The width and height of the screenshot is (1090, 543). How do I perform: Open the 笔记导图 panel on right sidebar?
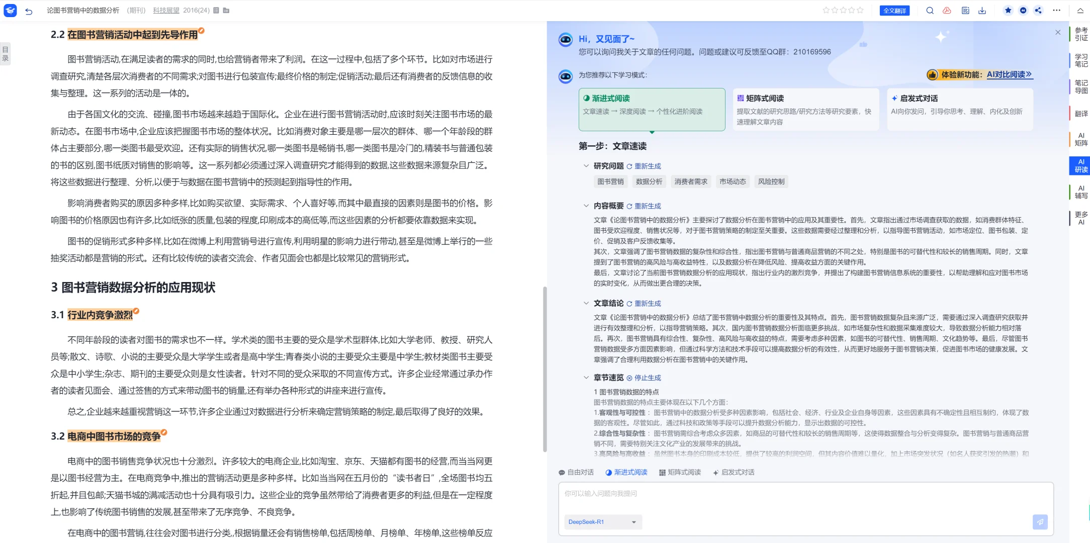[1081, 87]
